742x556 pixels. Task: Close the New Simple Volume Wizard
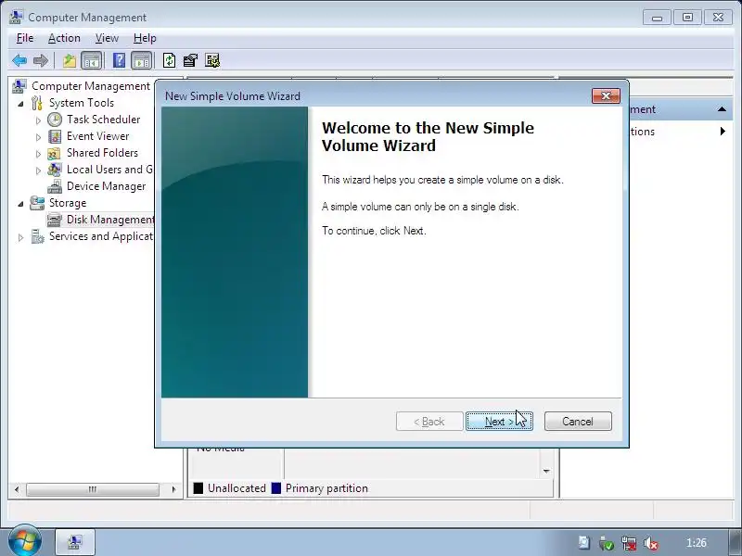tap(606, 96)
